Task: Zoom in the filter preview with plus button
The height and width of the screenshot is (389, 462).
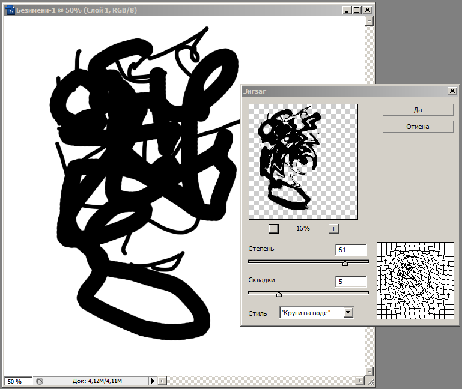Action: click(x=333, y=229)
